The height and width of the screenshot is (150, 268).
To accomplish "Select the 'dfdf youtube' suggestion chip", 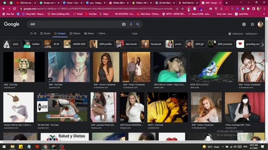I will click(x=221, y=44).
